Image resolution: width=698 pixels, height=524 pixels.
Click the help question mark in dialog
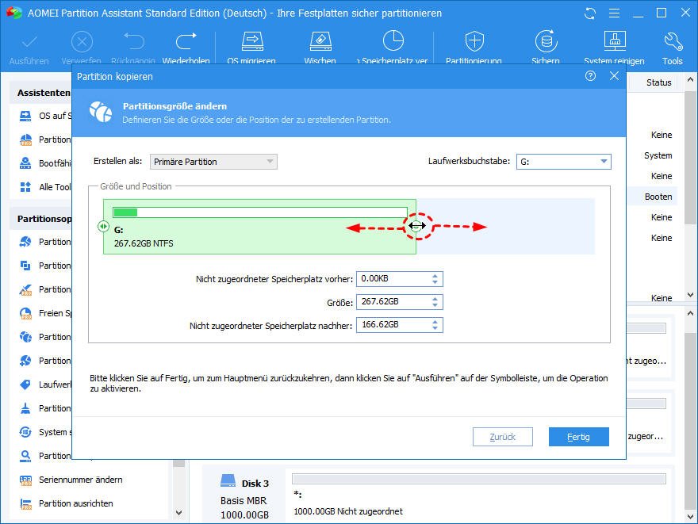(590, 76)
